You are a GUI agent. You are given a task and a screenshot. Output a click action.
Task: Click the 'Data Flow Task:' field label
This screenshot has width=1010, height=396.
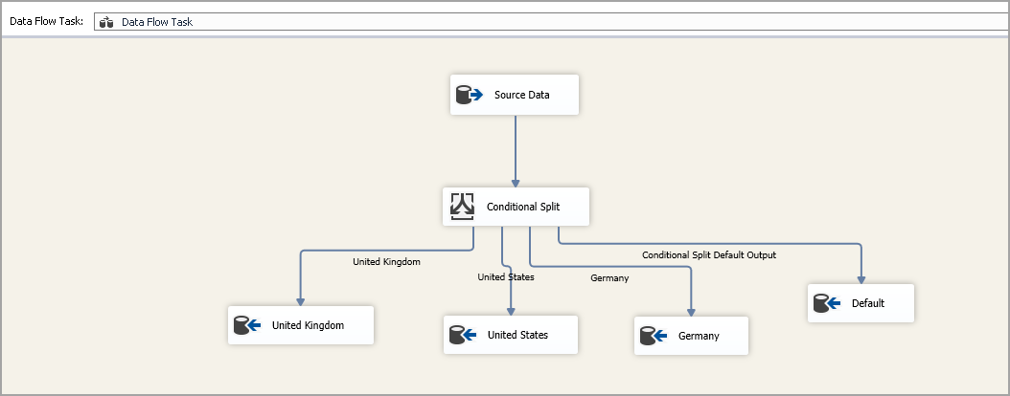46,21
